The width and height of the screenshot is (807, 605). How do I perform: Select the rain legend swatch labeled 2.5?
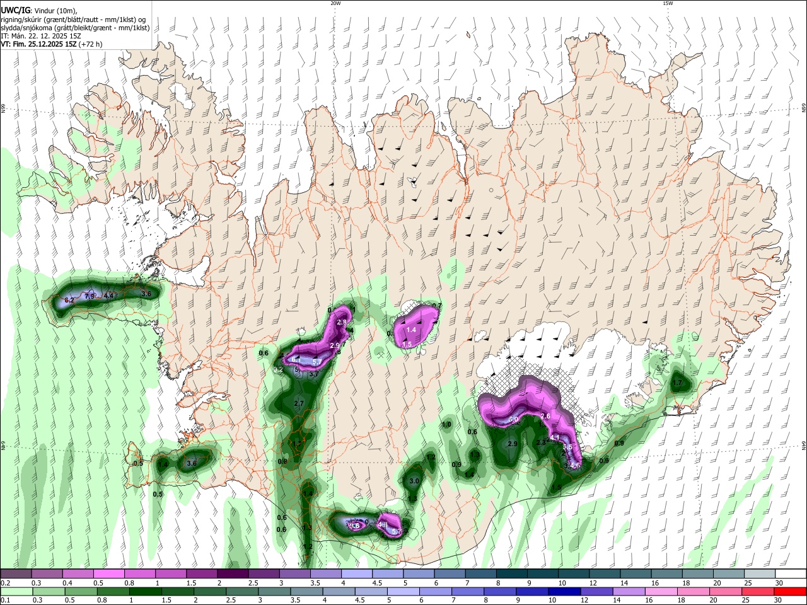[241, 592]
